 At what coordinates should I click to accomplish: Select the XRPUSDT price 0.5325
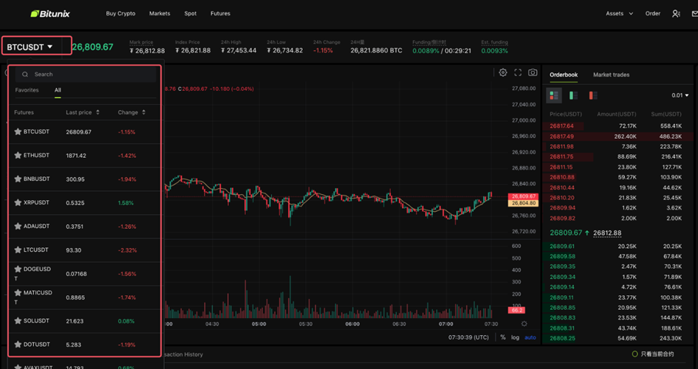[75, 203]
